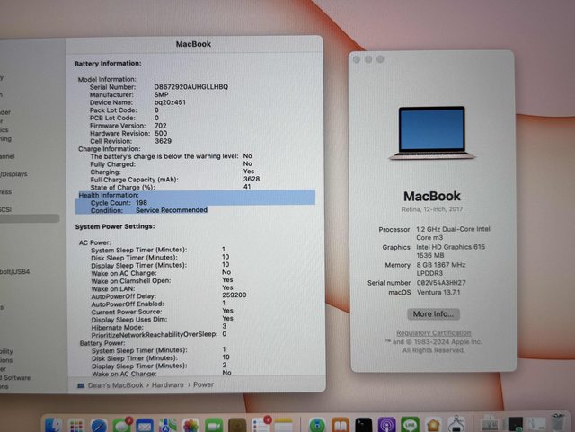The image size is (575, 432).
Task: Click Hardware in the path bar
Action: point(167,384)
